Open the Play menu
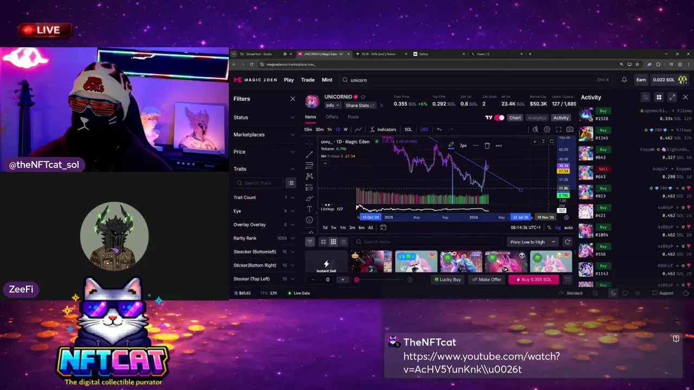 coord(289,80)
